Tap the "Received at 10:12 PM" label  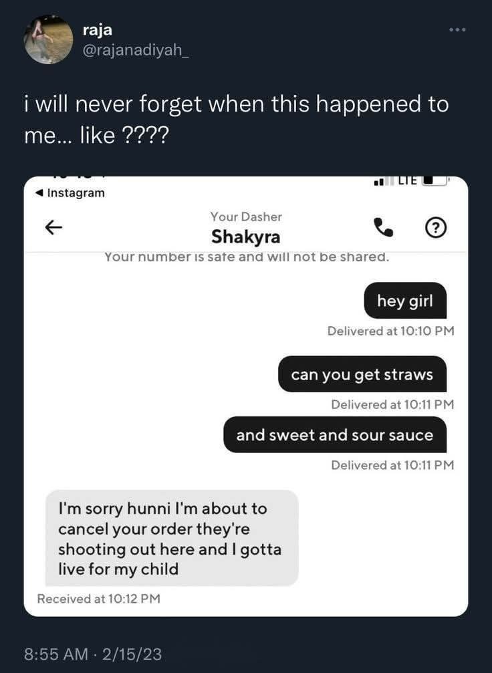pyautogui.click(x=99, y=598)
